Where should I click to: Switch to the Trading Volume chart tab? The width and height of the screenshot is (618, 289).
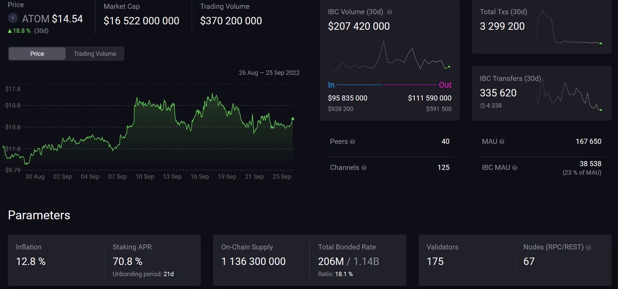[x=95, y=54]
